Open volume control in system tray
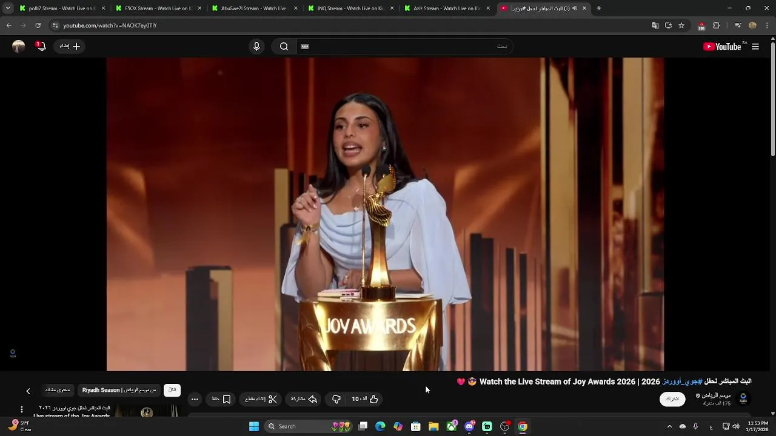The image size is (776, 436). 735,426
